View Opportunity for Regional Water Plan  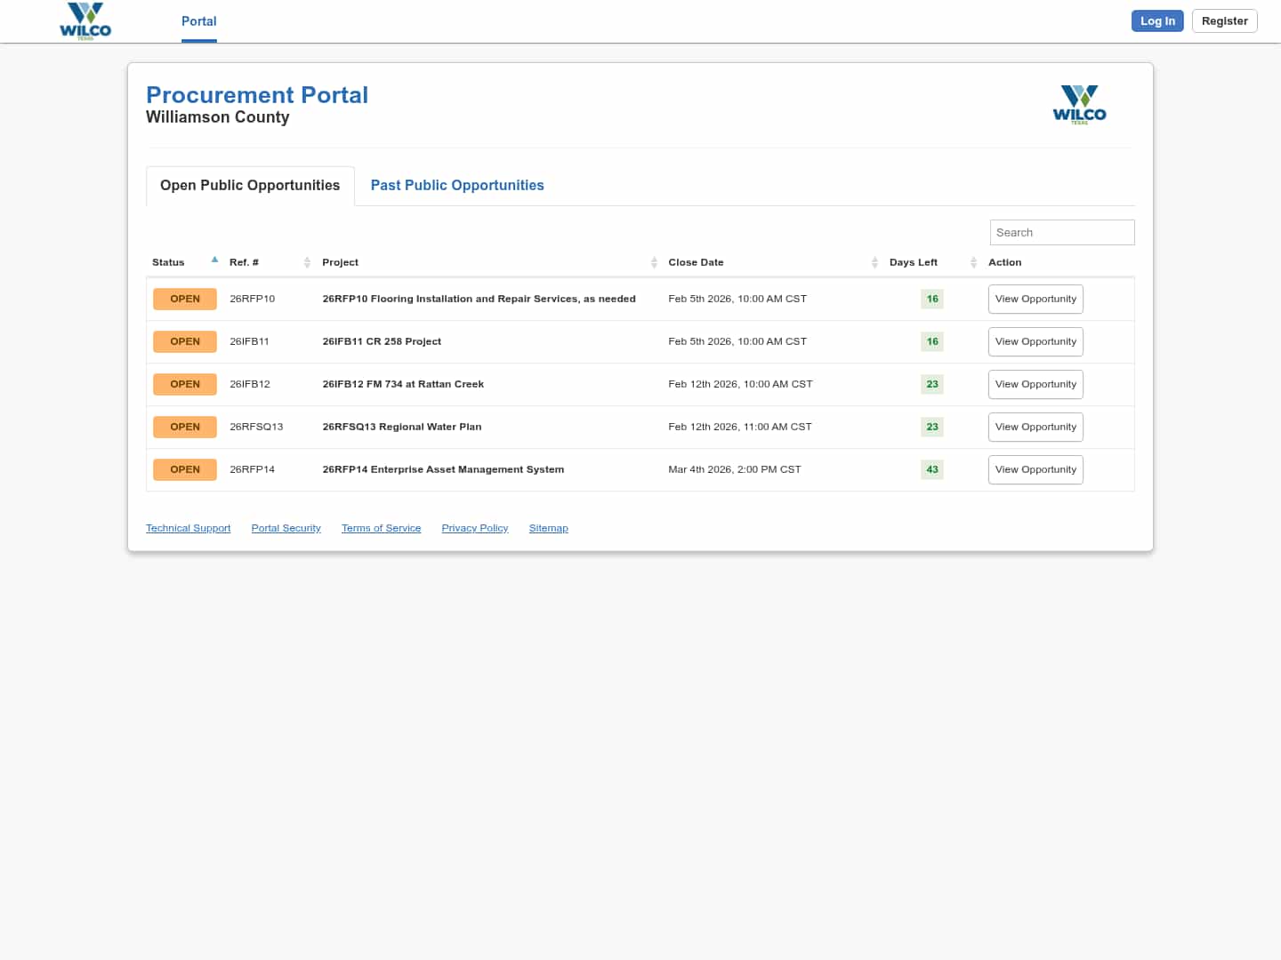pyautogui.click(x=1035, y=427)
